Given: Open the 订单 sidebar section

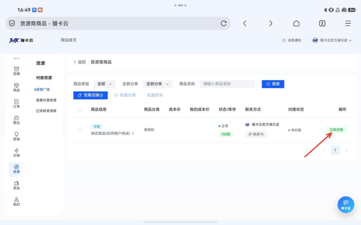Looking at the screenshot, I should 16,104.
